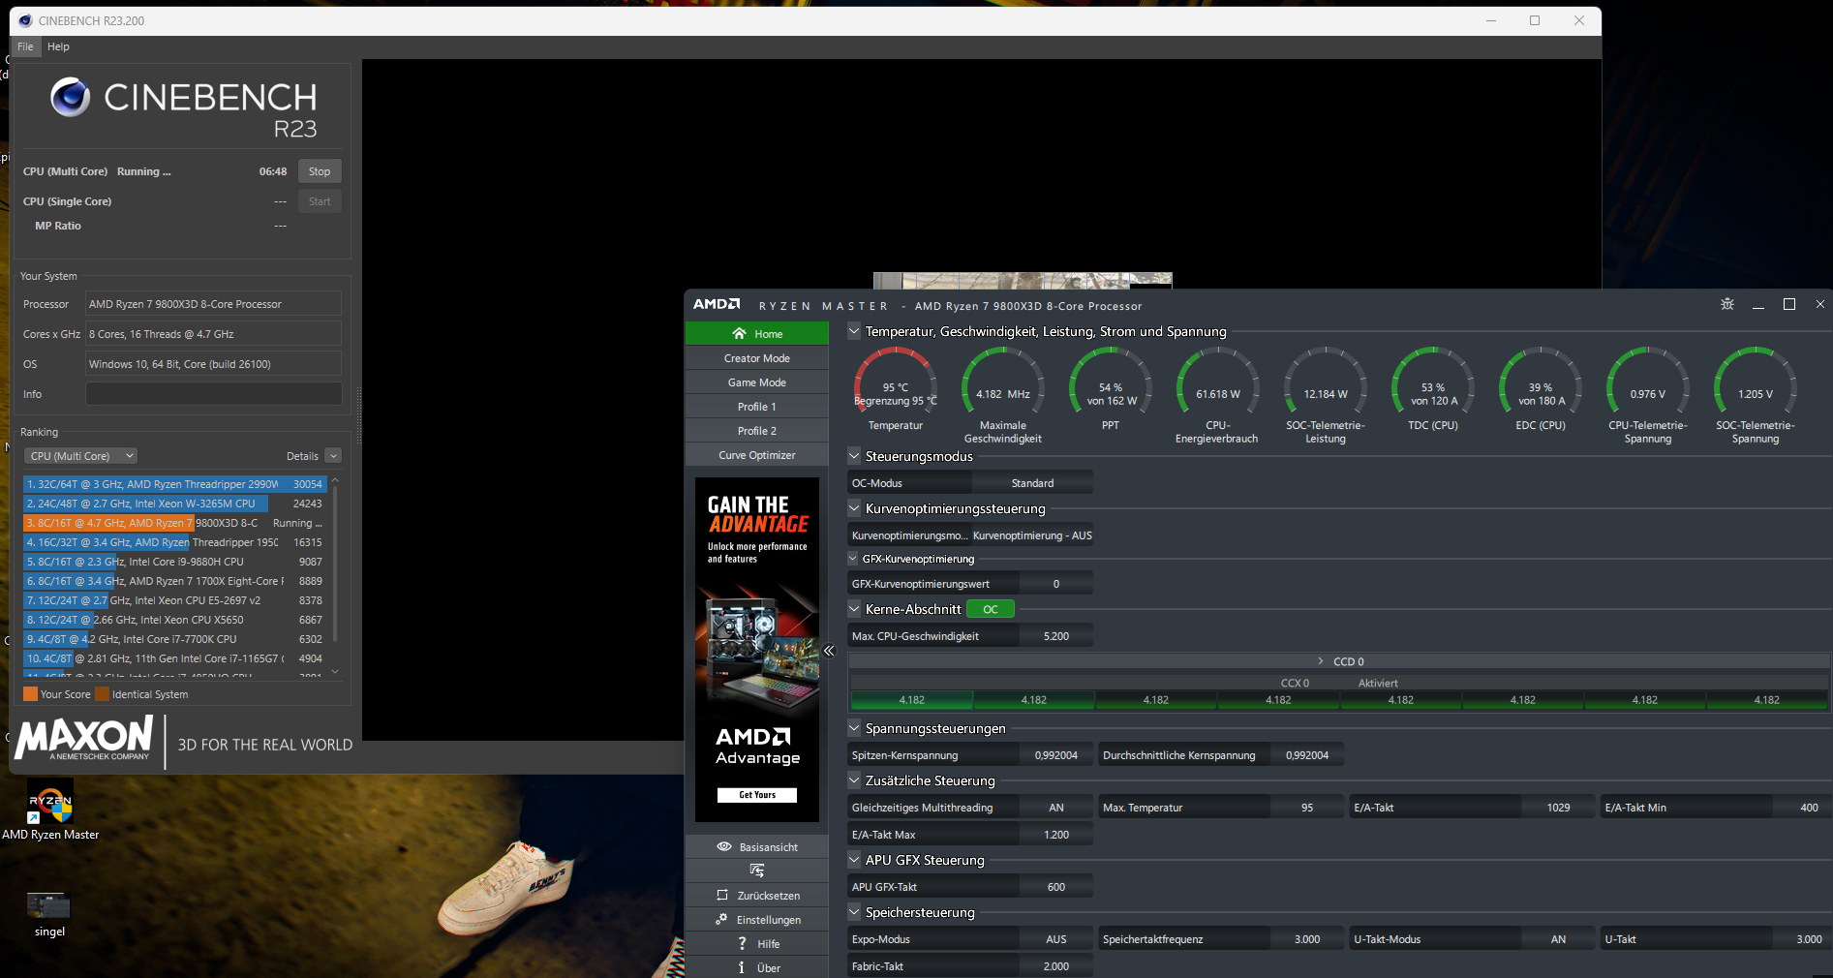Collapse Spannungssteuerungen section

pyautogui.click(x=854, y=728)
